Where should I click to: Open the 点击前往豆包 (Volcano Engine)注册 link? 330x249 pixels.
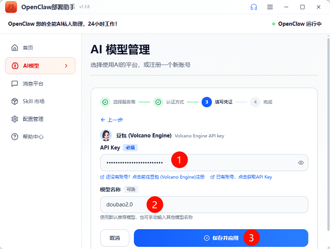pyautogui.click(x=152, y=177)
